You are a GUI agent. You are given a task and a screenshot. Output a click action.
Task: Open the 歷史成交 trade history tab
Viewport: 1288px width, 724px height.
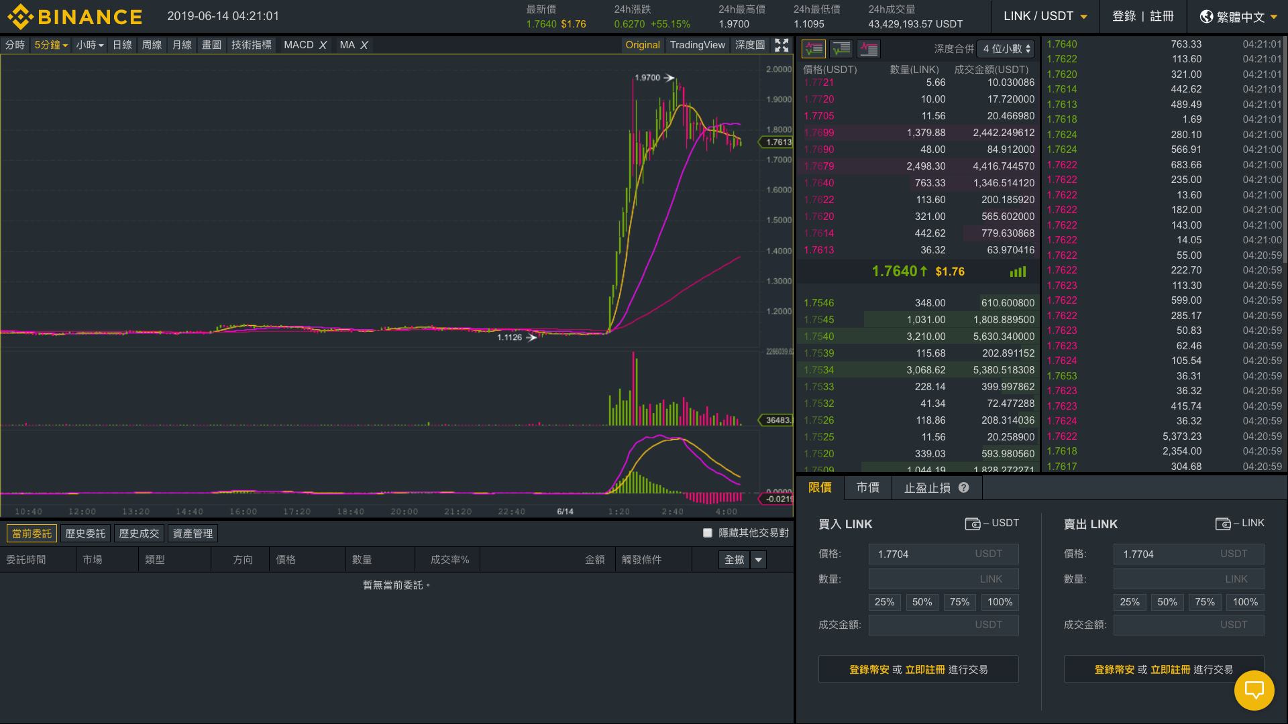[139, 533]
